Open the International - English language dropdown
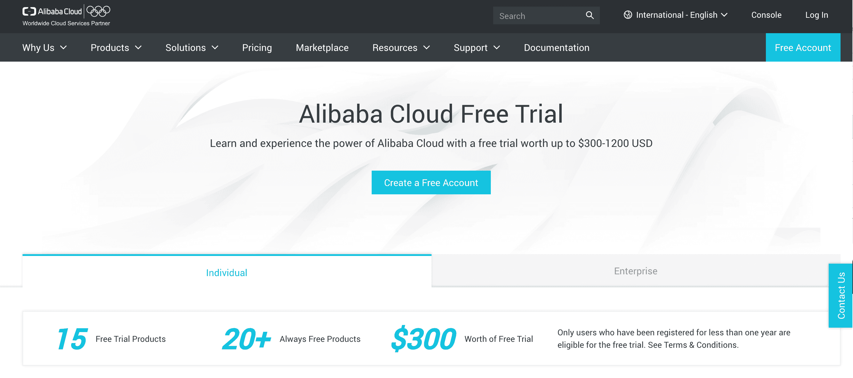Image resolution: width=853 pixels, height=378 pixels. [x=676, y=15]
